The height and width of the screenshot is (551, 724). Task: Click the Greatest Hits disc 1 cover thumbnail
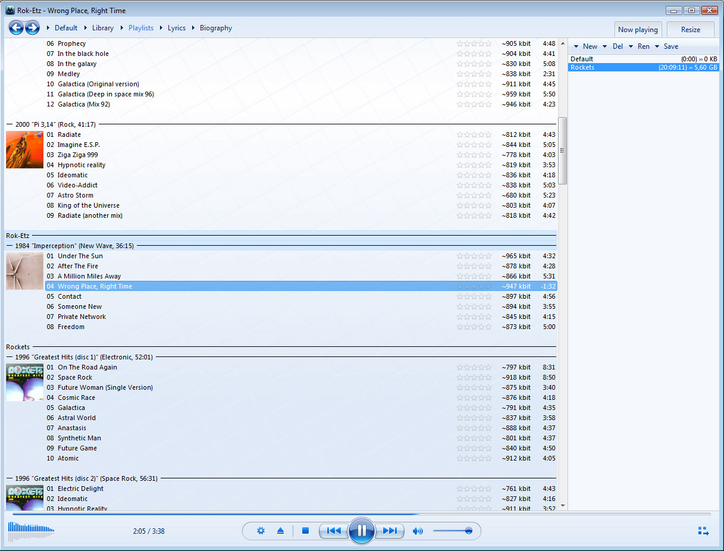24,383
